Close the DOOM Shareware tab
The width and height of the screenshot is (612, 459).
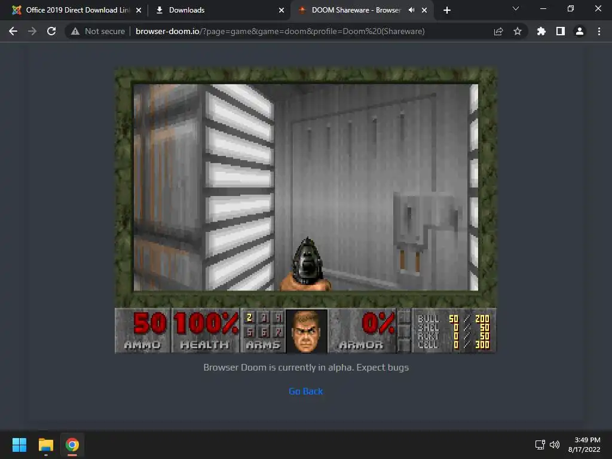click(x=424, y=10)
